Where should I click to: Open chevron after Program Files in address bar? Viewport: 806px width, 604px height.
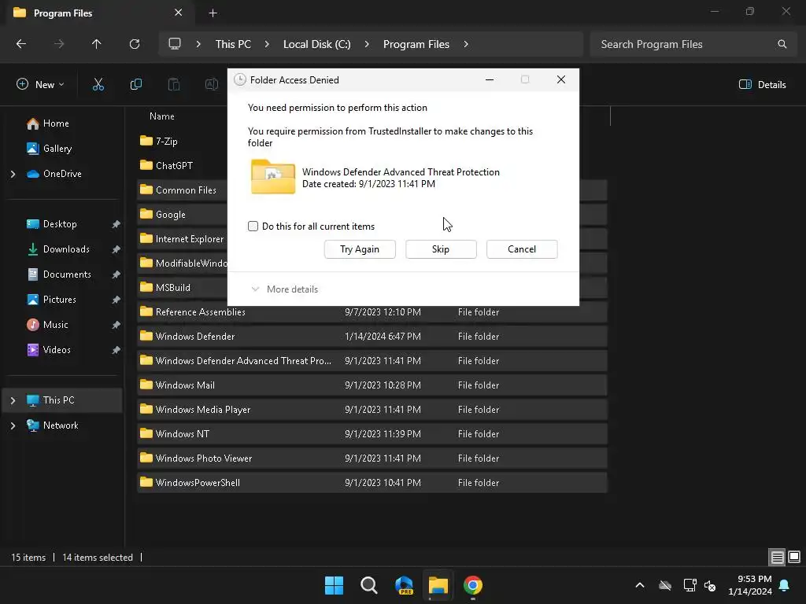466,44
